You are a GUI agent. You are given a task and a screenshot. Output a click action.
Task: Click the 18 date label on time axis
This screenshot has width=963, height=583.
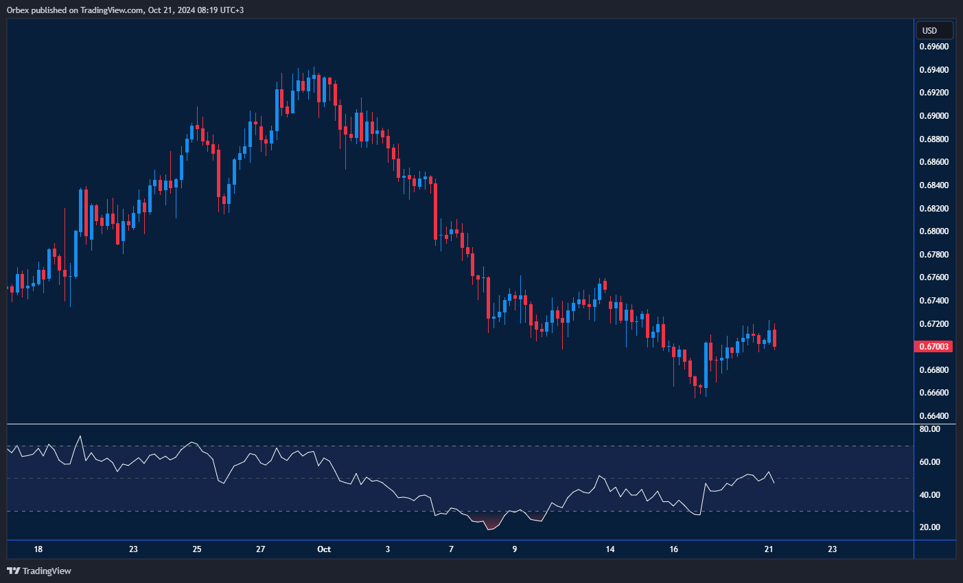[x=38, y=549]
